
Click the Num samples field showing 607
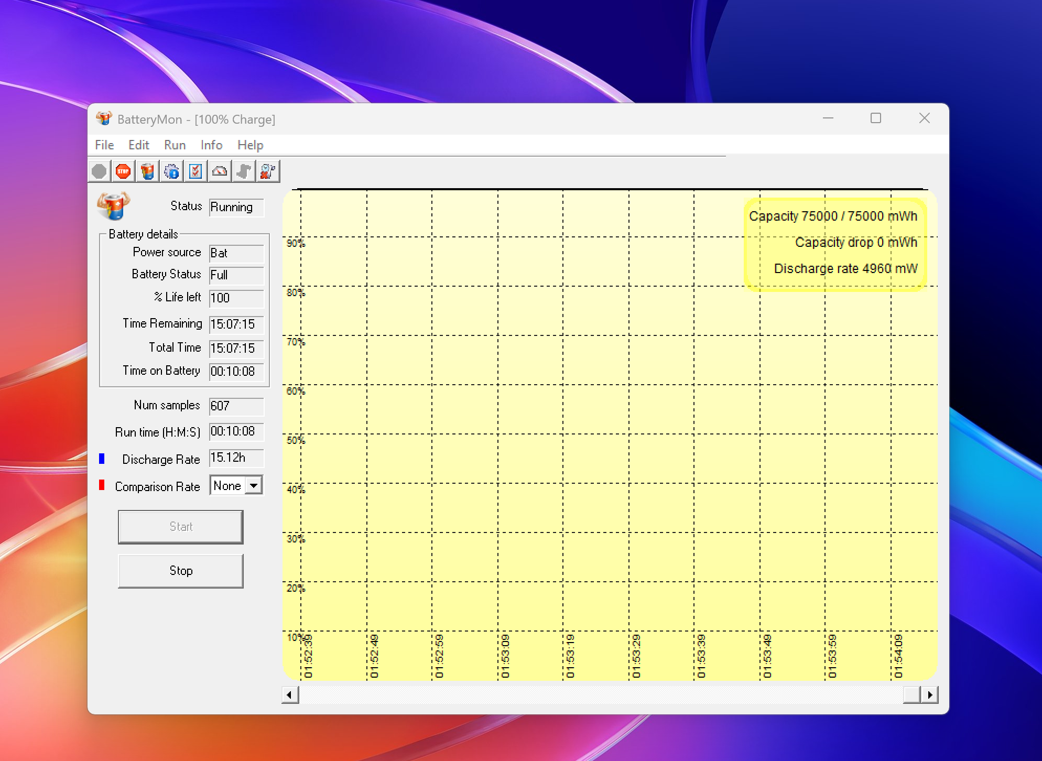(236, 407)
